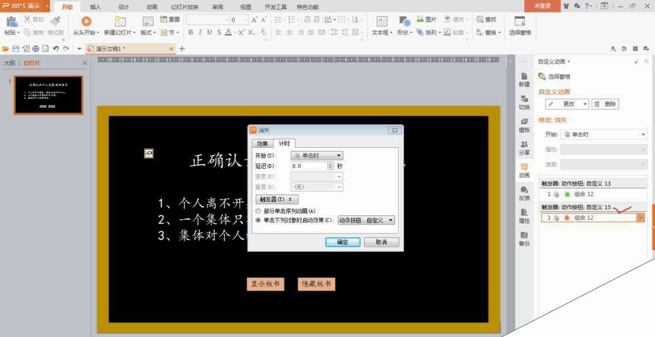
Task: Open 开始 dropdown in dialog showing 单击时
Action: point(316,156)
